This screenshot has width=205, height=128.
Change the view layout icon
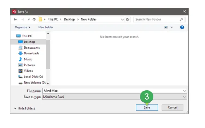tap(166, 27)
